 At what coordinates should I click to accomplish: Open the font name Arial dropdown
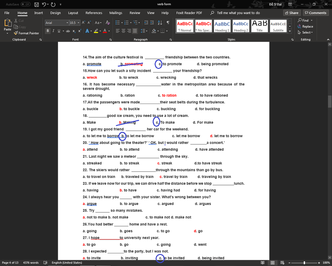67,23
